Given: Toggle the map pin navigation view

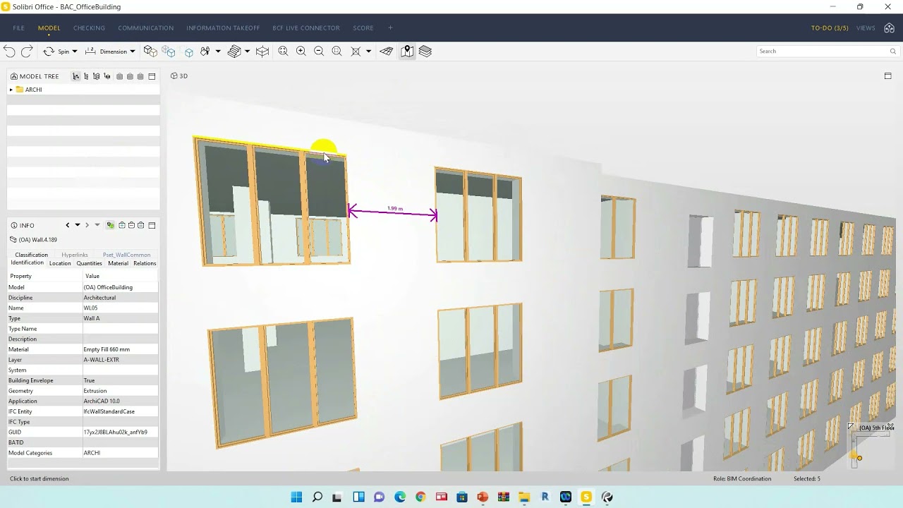Looking at the screenshot, I should [407, 52].
